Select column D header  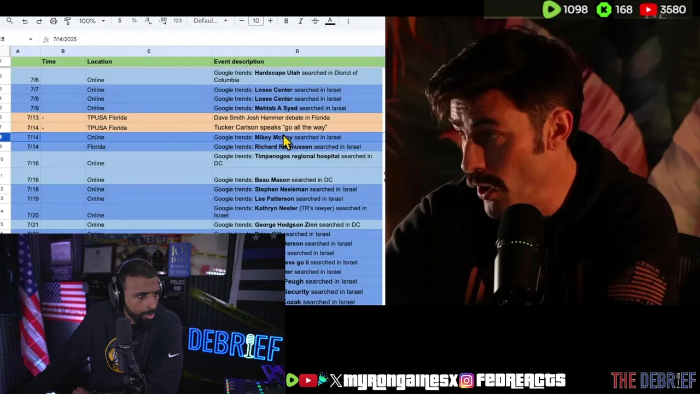[x=297, y=51]
